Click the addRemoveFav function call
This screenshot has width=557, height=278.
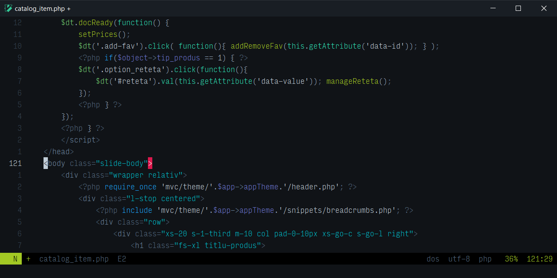click(x=257, y=46)
